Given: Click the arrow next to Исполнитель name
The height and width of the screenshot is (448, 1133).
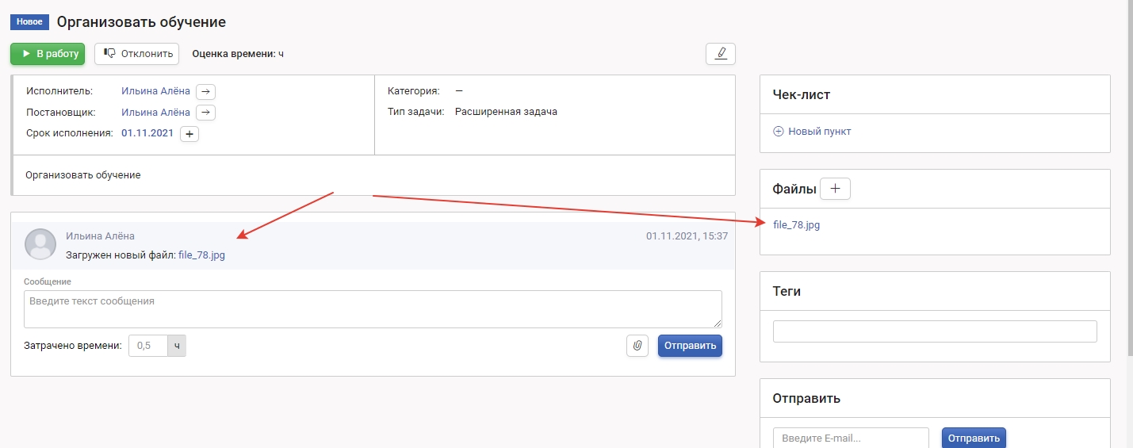Looking at the screenshot, I should coord(205,91).
